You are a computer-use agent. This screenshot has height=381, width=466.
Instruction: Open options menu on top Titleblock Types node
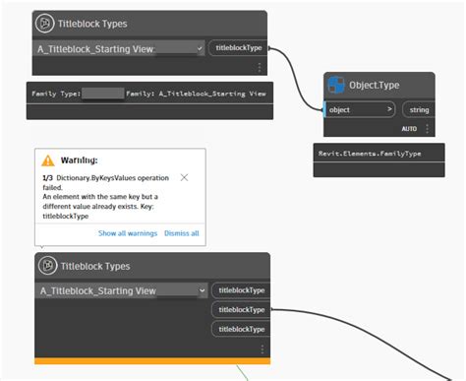coord(260,67)
